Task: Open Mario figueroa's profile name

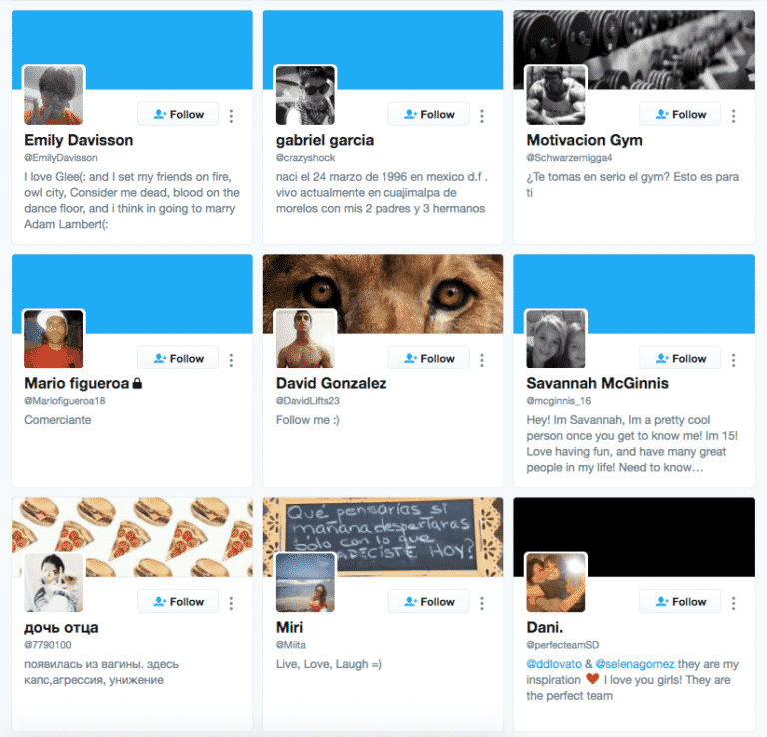Action: [76, 383]
